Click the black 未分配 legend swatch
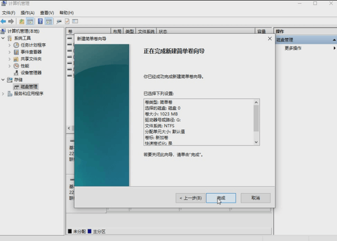This screenshot has height=241, width=337. 70,232
